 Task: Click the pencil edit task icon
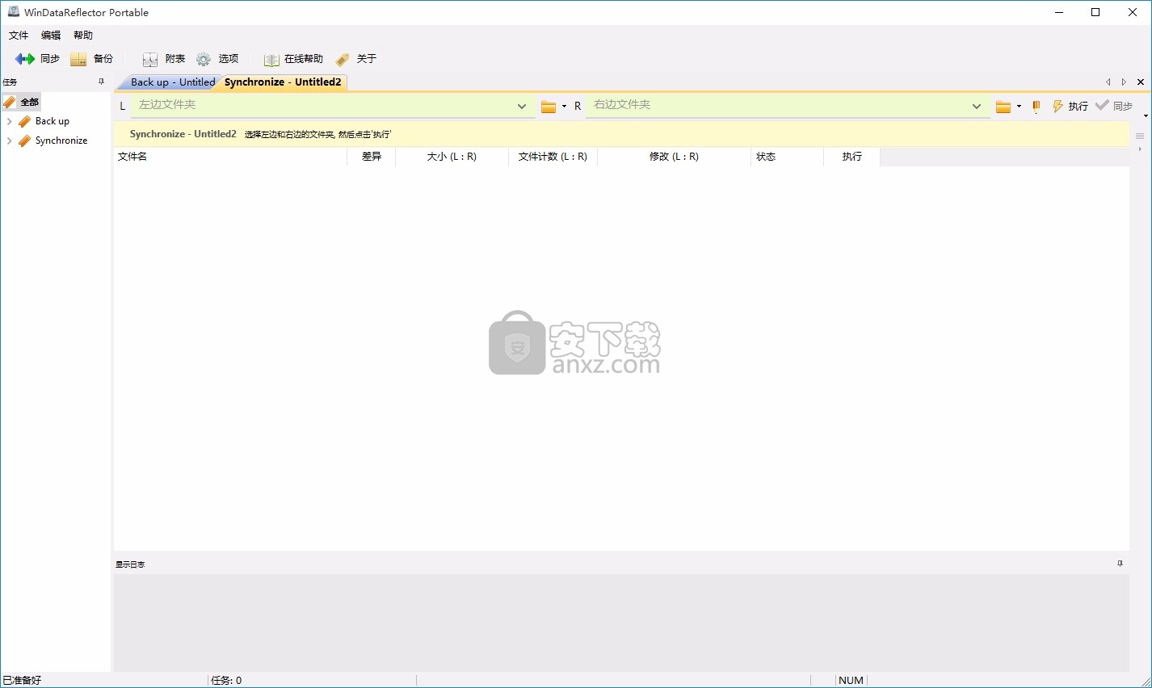(1036, 107)
